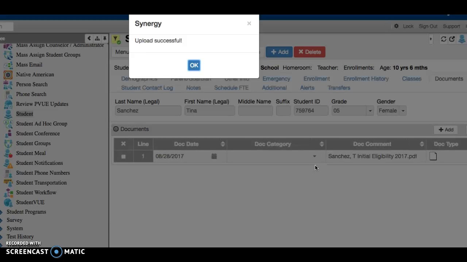
Task: Click the settings gear icon
Action: click(x=396, y=26)
